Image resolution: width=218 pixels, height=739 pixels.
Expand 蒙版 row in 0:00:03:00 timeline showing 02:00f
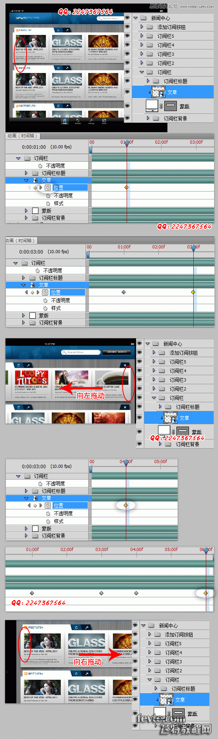click(24, 316)
